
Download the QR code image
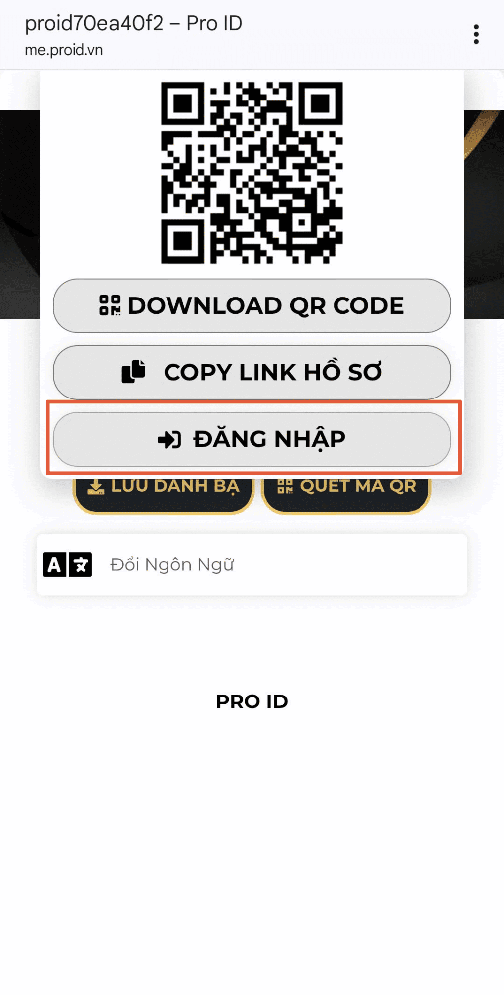252,305
